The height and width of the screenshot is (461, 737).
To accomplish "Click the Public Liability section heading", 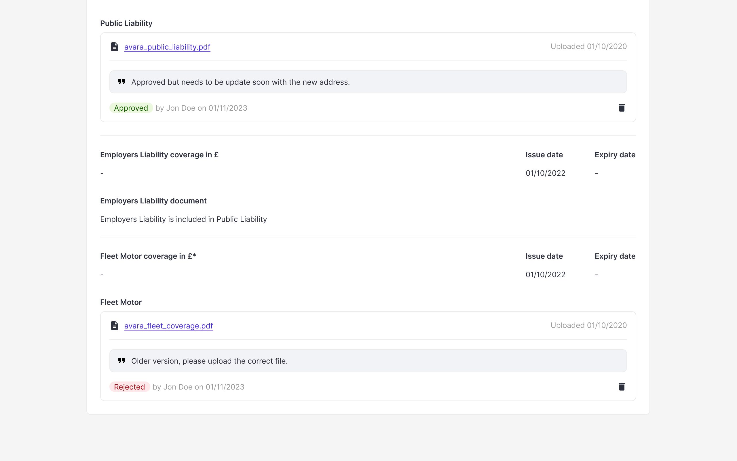I will (126, 23).
